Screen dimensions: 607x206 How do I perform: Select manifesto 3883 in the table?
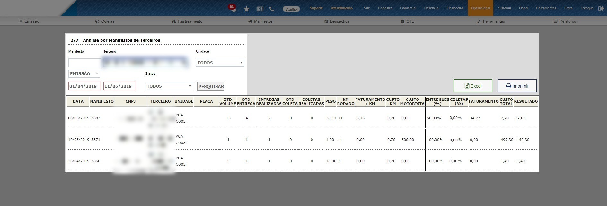pos(96,118)
